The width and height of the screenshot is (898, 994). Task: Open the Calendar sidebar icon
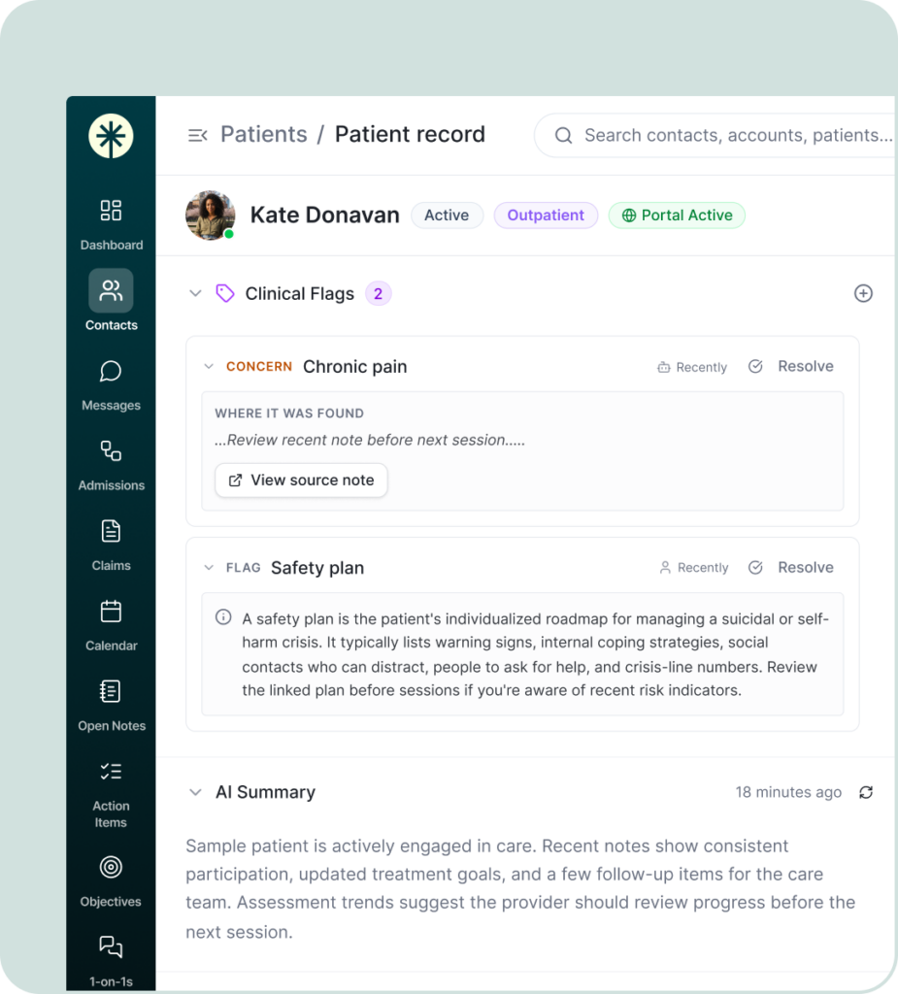pos(111,612)
